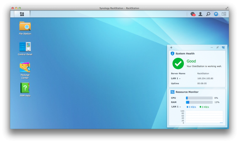Add a widget with the plus icon

click(171, 47)
